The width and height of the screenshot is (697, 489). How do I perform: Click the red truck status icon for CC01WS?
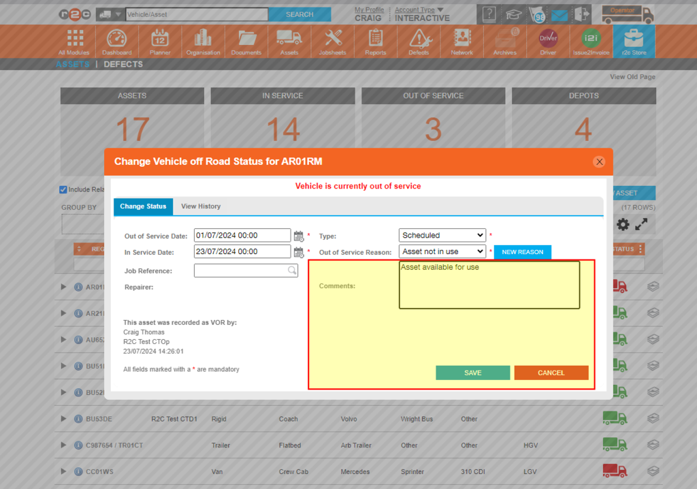point(615,471)
